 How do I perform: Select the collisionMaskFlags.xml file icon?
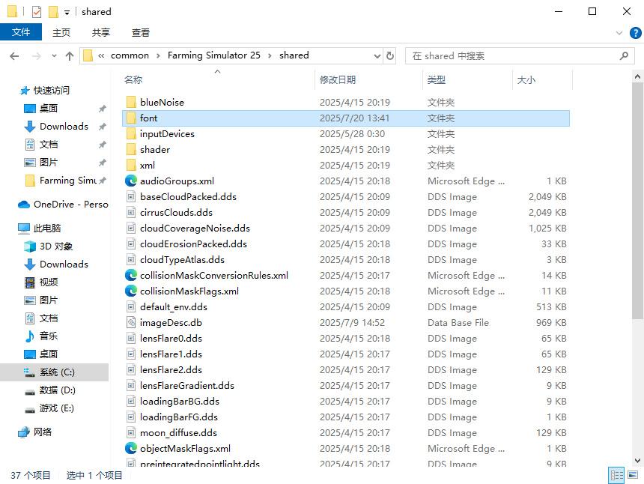point(131,291)
